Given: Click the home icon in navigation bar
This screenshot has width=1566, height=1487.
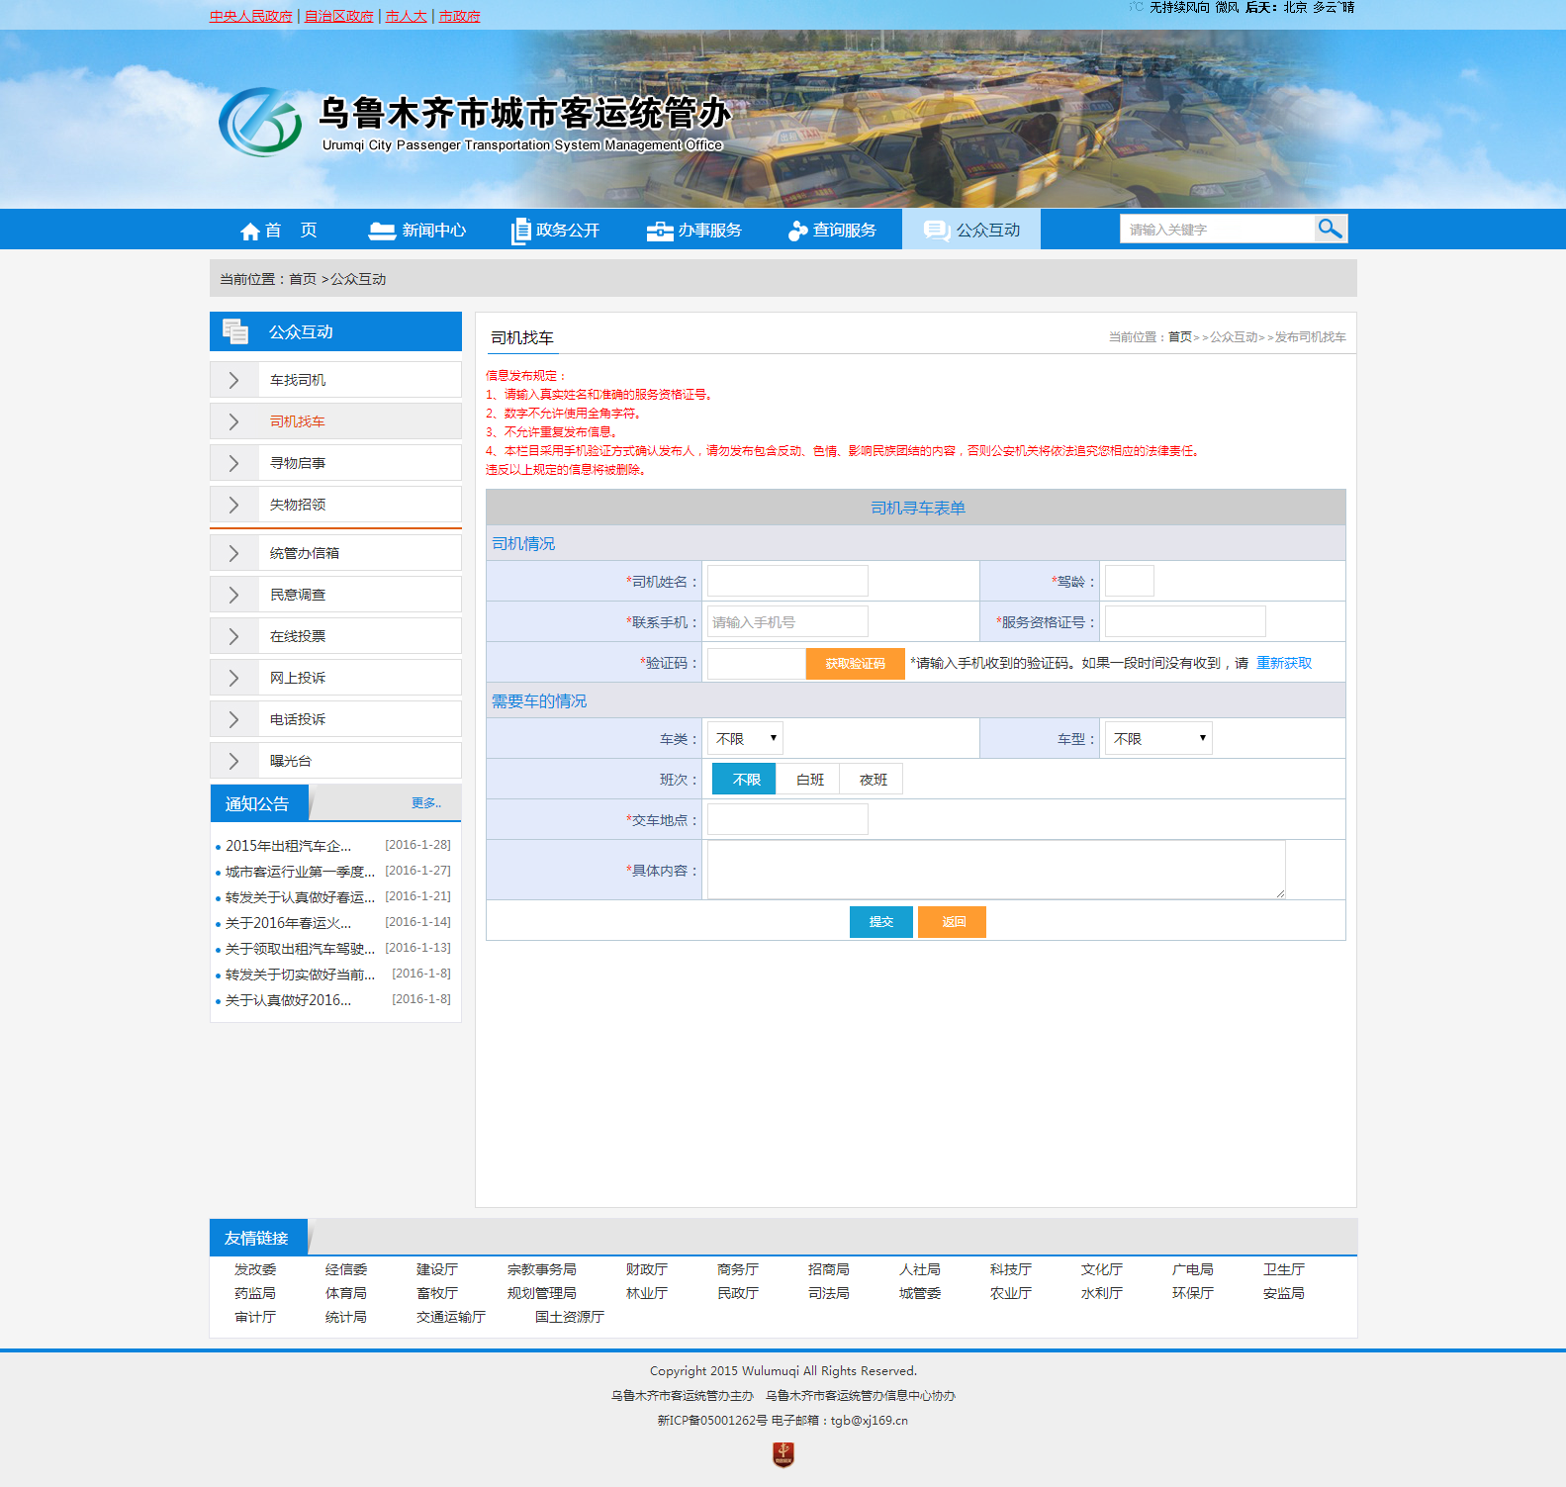Looking at the screenshot, I should pos(250,231).
